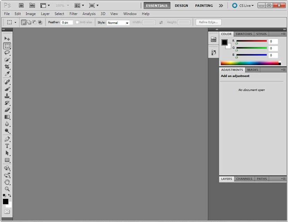The image size is (288, 222).
Task: Switch to the Painting workspace
Action: 204,6
